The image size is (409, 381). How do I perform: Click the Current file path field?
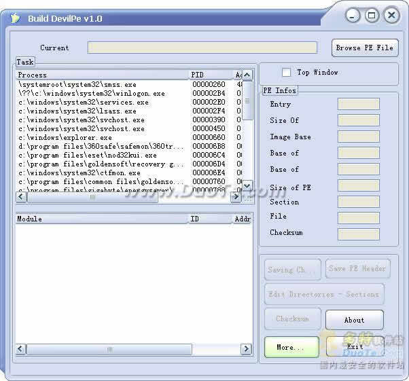click(202, 48)
